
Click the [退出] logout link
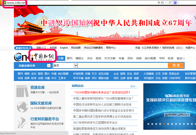tap(179, 48)
